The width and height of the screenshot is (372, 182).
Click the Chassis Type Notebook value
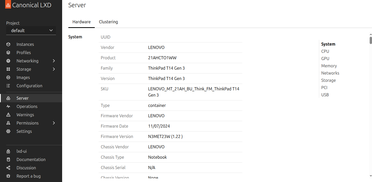tap(157, 157)
